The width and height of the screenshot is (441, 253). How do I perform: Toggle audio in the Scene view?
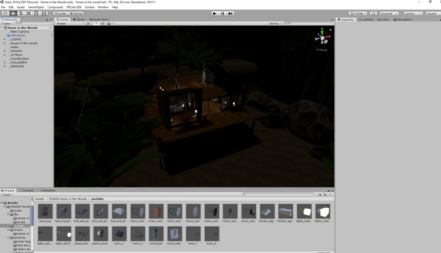pos(102,23)
